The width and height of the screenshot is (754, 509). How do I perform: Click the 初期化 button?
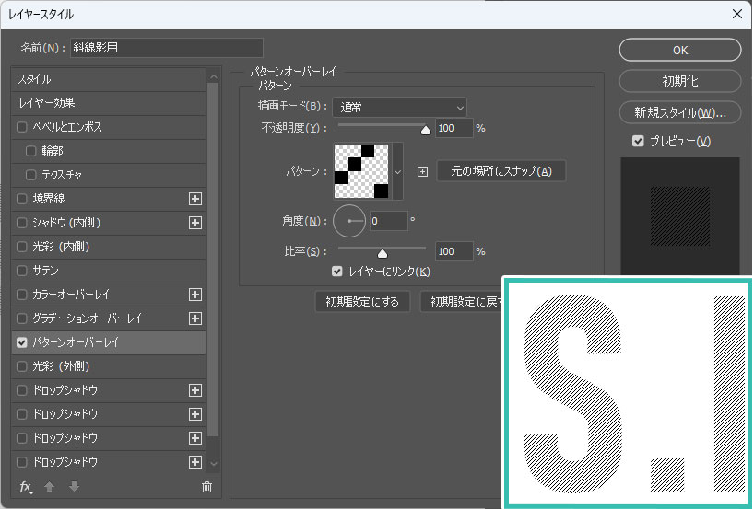pyautogui.click(x=680, y=81)
